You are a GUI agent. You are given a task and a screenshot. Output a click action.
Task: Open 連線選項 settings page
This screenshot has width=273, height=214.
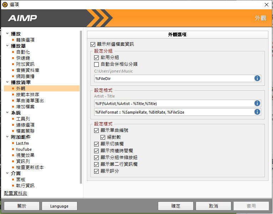coord(25,125)
